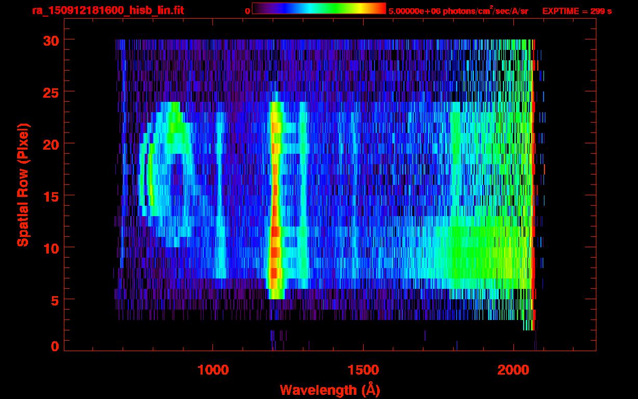Click the Spatial Row (Pixel) axis label
Screen dimensions: 638x399
[x=23, y=185]
